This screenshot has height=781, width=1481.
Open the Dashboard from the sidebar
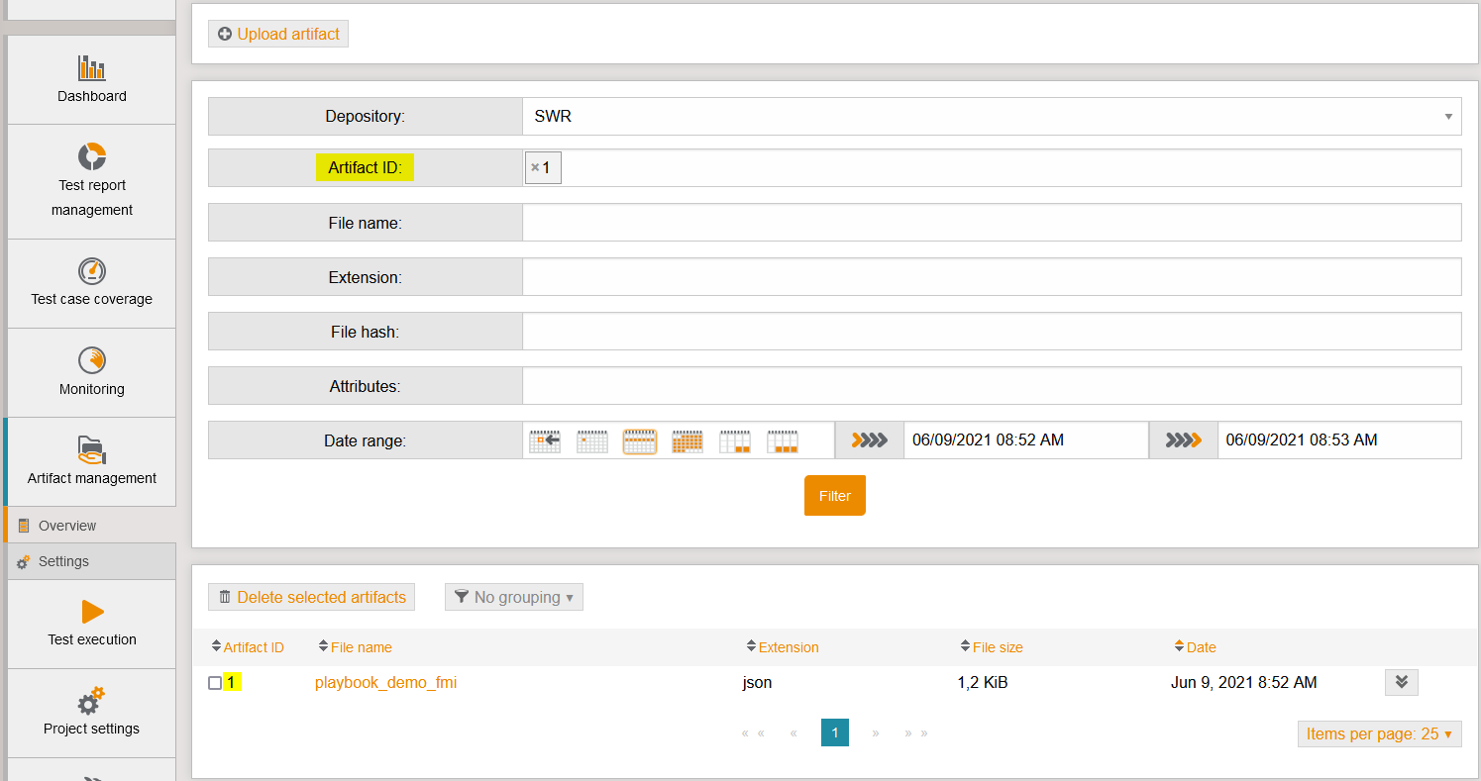pyautogui.click(x=91, y=79)
